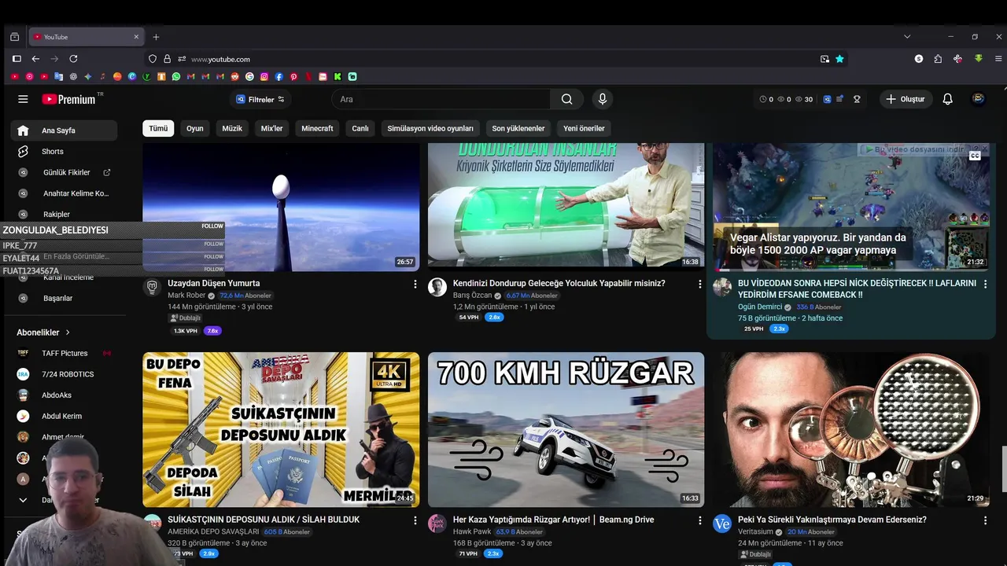1007x566 pixels.
Task: Open options for Uzaydan Düşen Yumurta video
Action: pos(415,284)
